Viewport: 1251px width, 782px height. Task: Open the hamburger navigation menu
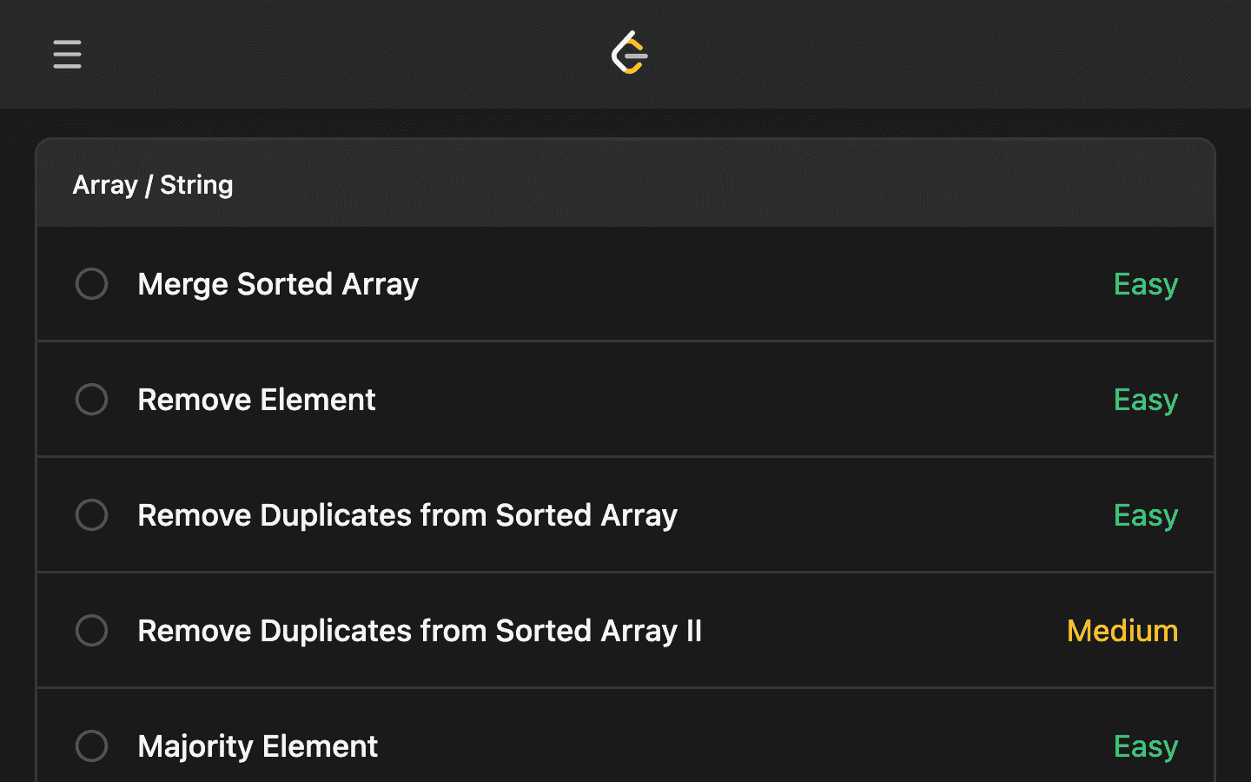point(67,54)
